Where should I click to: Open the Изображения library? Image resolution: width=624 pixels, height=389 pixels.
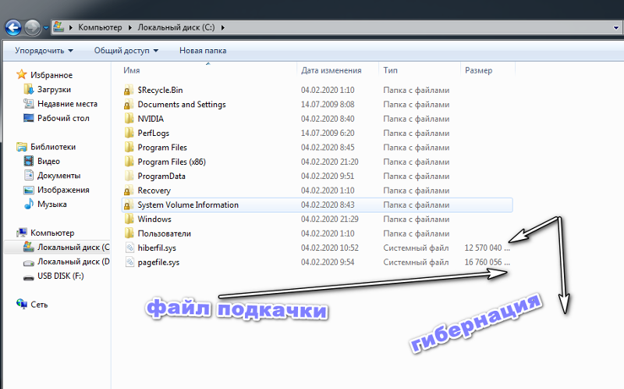coord(63,190)
